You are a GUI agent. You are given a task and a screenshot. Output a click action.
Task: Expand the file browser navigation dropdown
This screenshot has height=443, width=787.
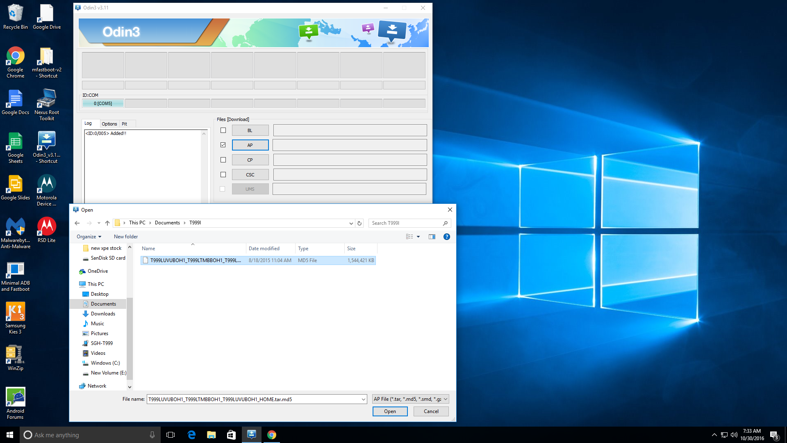pyautogui.click(x=350, y=223)
